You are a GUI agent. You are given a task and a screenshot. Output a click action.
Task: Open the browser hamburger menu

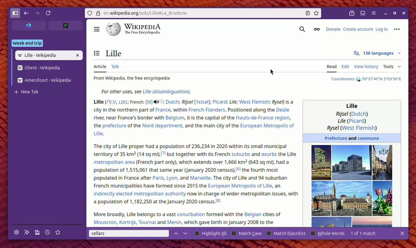[x=374, y=13]
